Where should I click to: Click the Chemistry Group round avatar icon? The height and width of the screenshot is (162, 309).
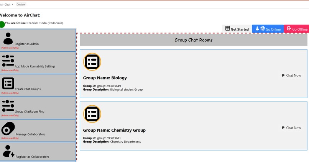(x=92, y=114)
